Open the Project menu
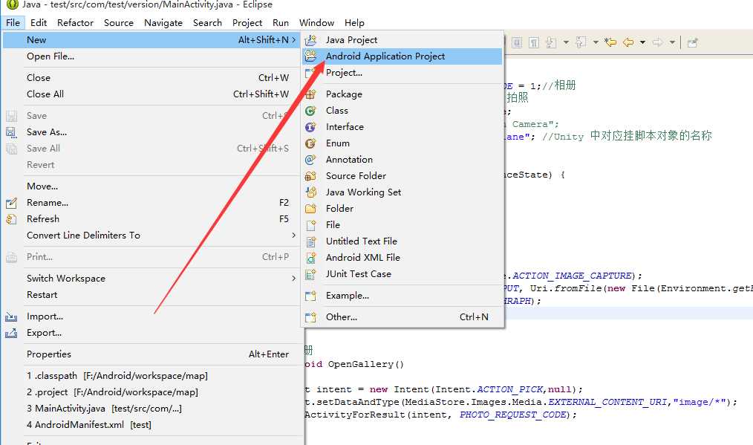 pos(247,22)
